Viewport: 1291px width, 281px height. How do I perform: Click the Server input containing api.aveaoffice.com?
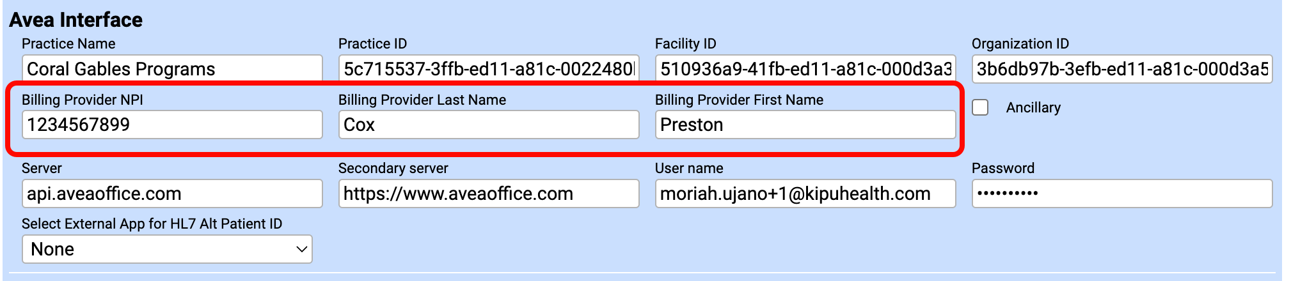(171, 194)
